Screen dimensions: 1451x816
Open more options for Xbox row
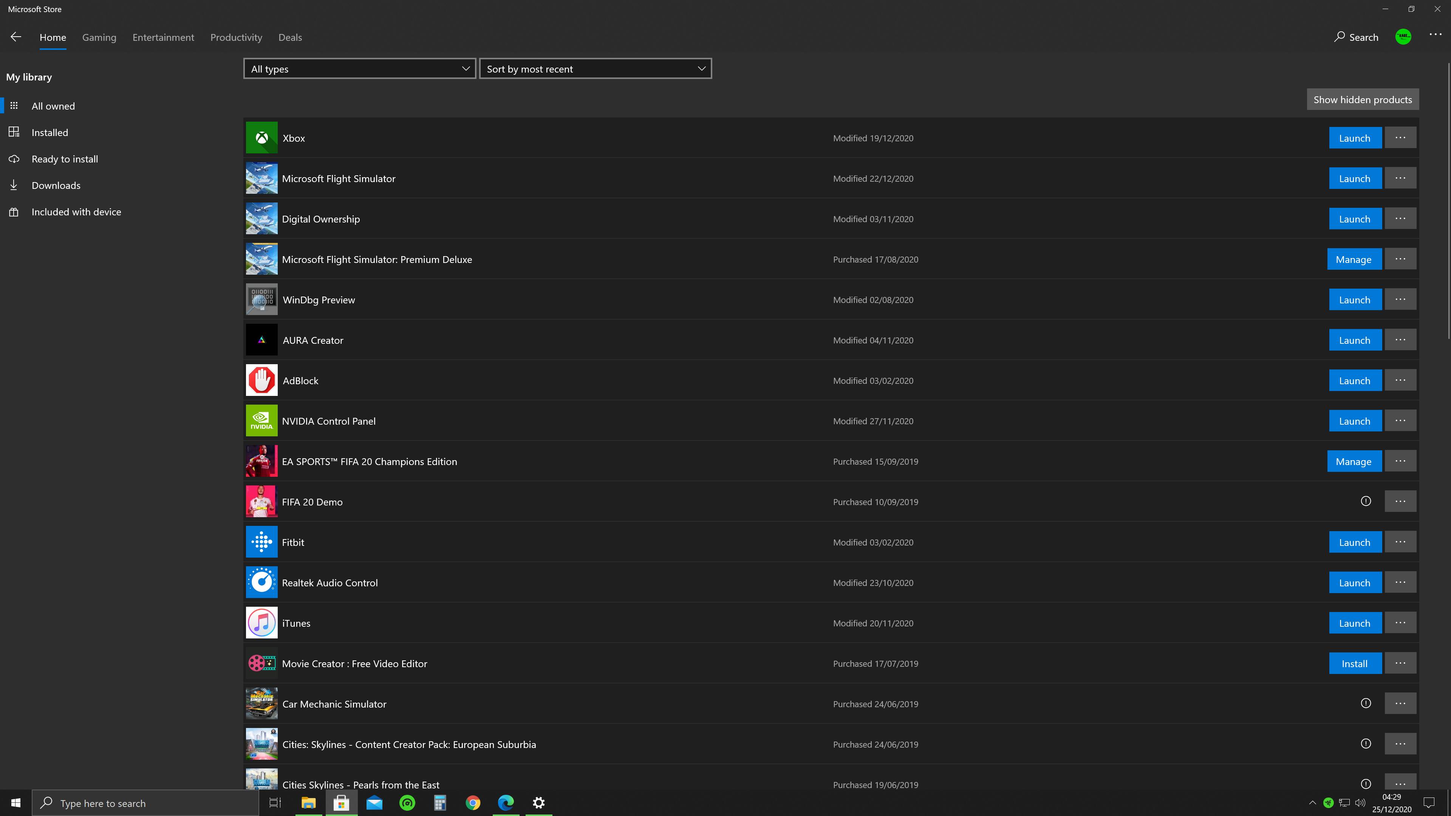1400,138
